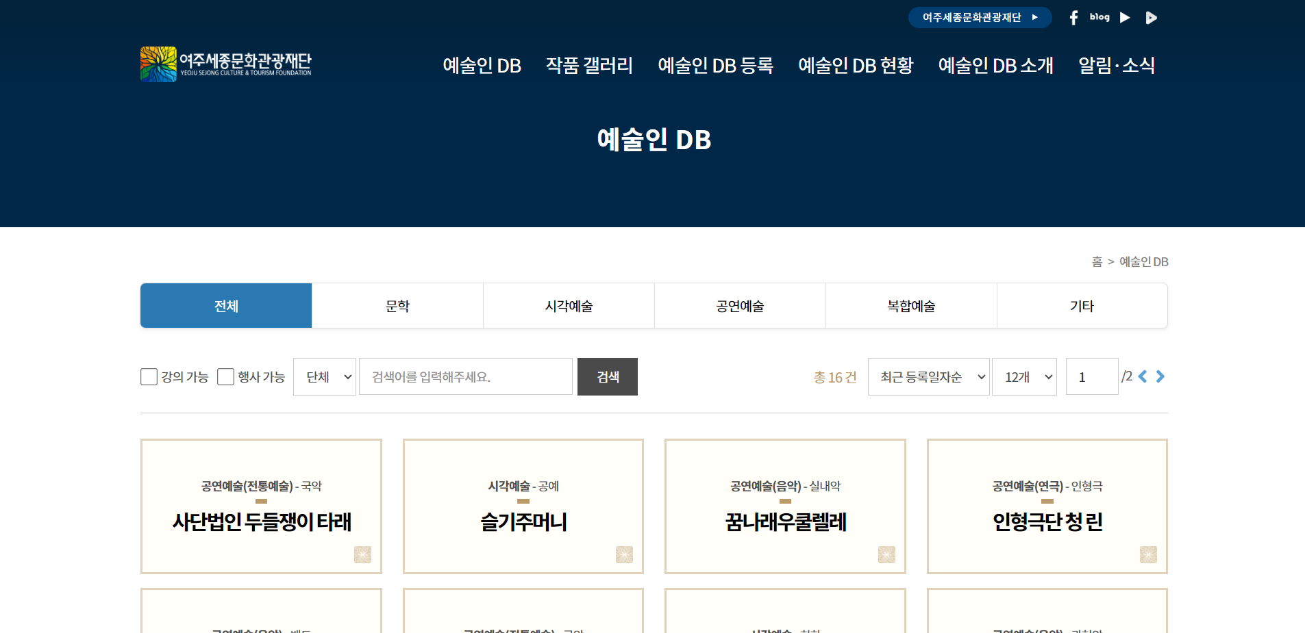The width and height of the screenshot is (1305, 633).
Task: Click the rounded gray play icon at far right
Action: coord(1151,18)
